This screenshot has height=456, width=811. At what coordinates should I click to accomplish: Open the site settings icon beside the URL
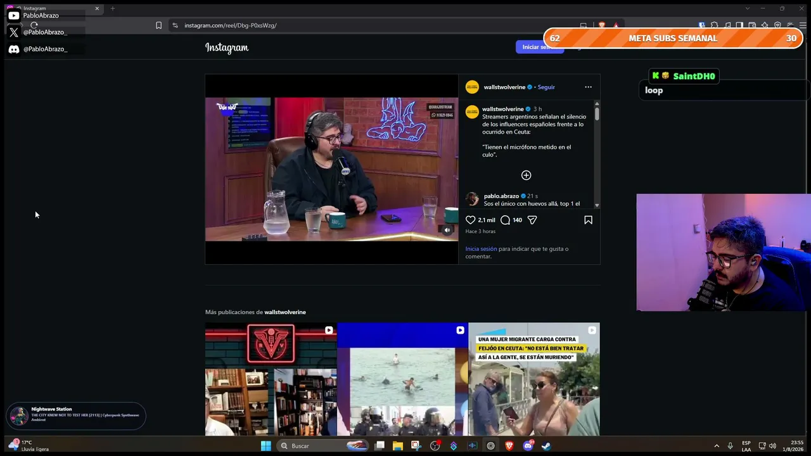coord(175,25)
